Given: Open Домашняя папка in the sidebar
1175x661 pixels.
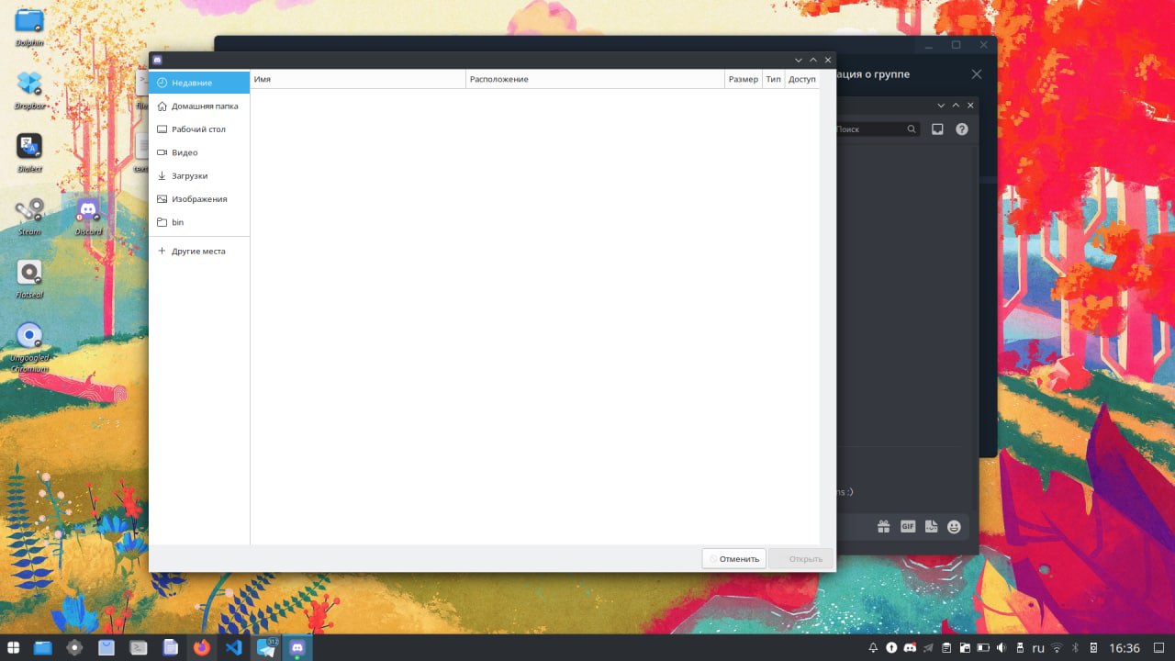Looking at the screenshot, I should click(199, 106).
